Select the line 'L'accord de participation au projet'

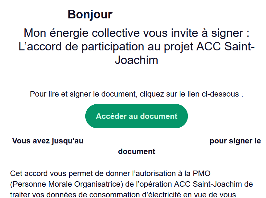point(136,47)
